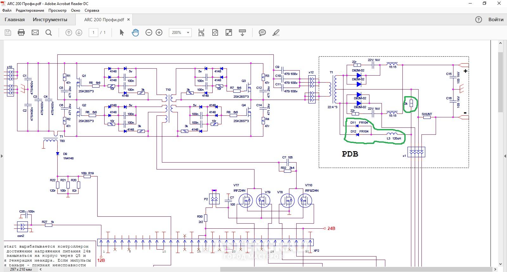The width and height of the screenshot is (507, 272).
Task: Expand the right tools pane arrow
Action: click(x=505, y=156)
